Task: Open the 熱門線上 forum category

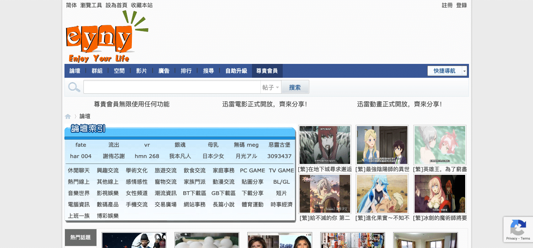Action: click(79, 182)
